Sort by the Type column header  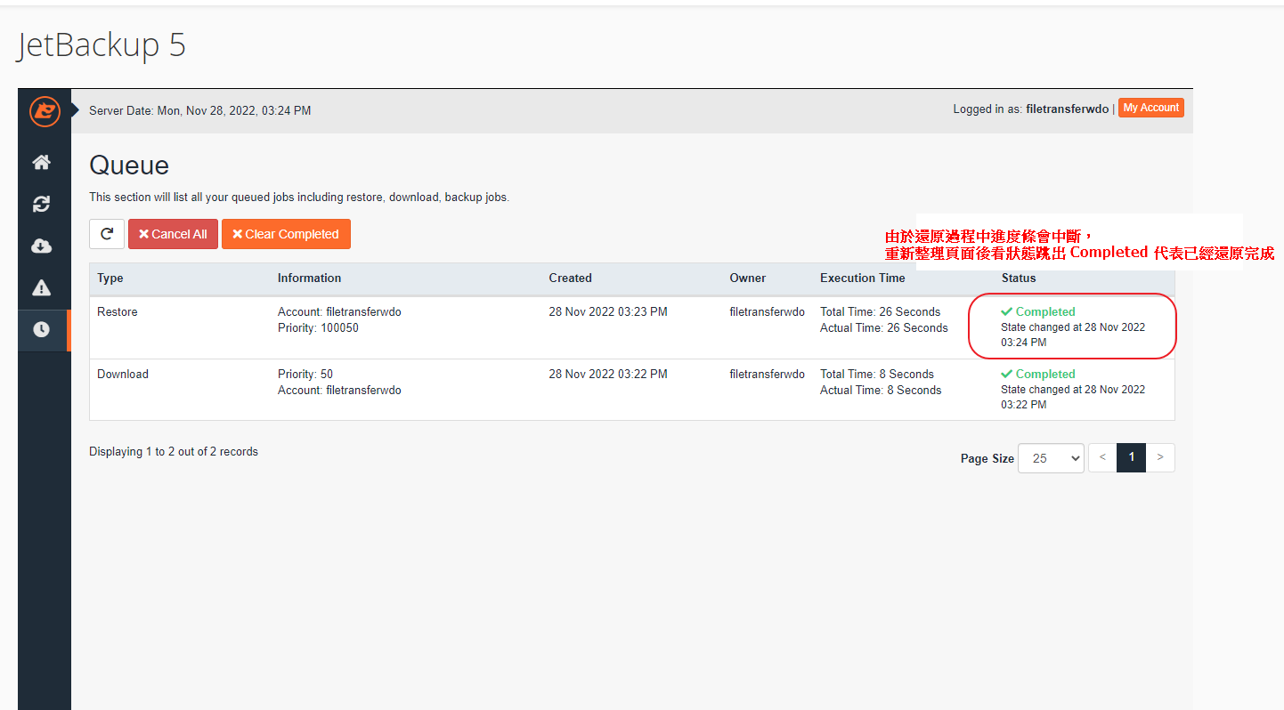[110, 278]
